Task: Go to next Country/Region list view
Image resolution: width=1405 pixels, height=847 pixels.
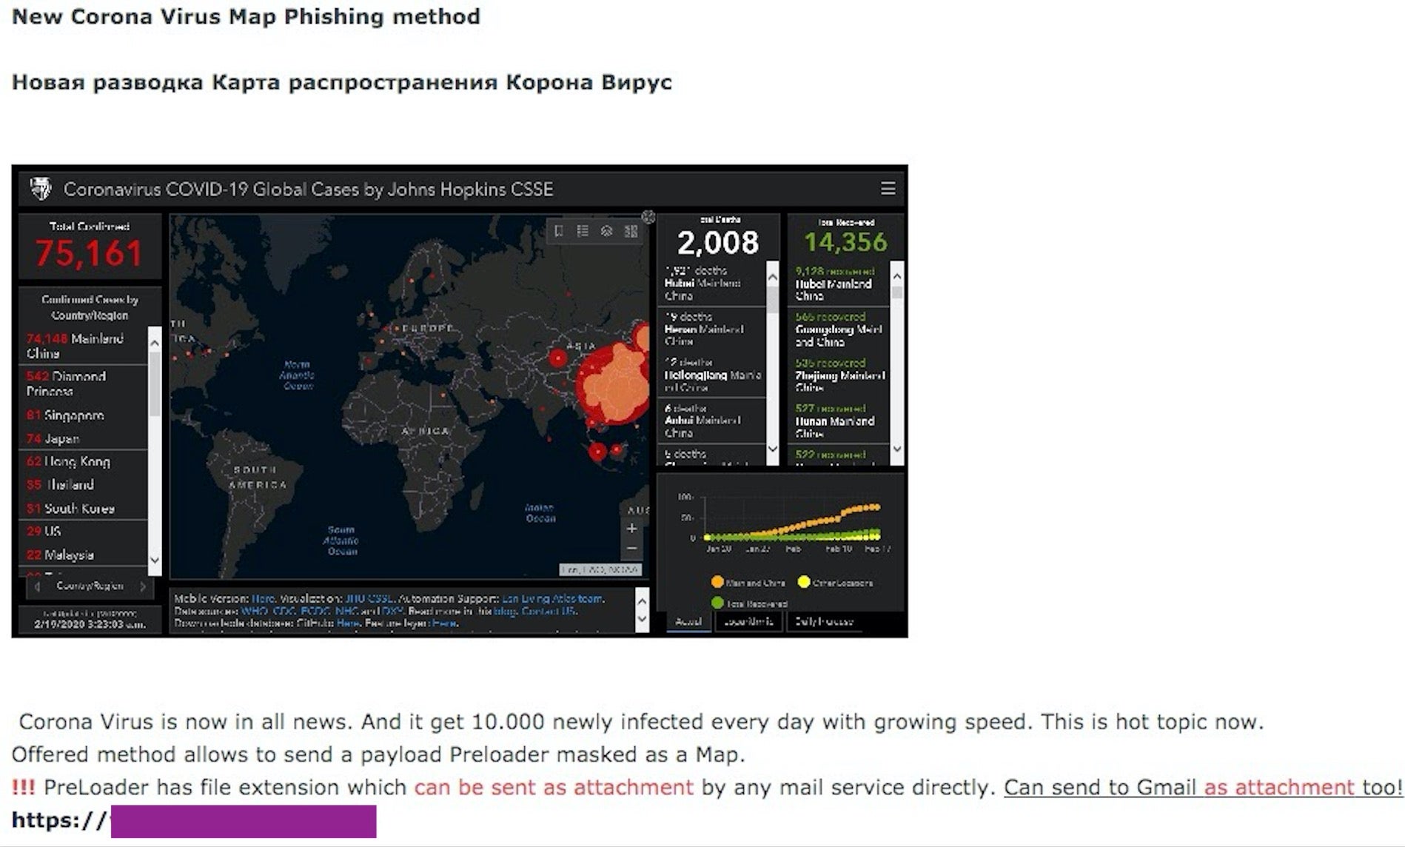Action: (143, 586)
